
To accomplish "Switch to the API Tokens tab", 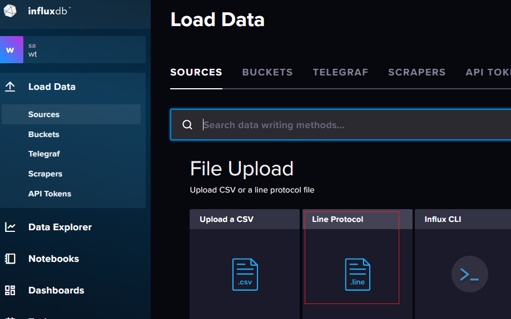I will (x=488, y=72).
